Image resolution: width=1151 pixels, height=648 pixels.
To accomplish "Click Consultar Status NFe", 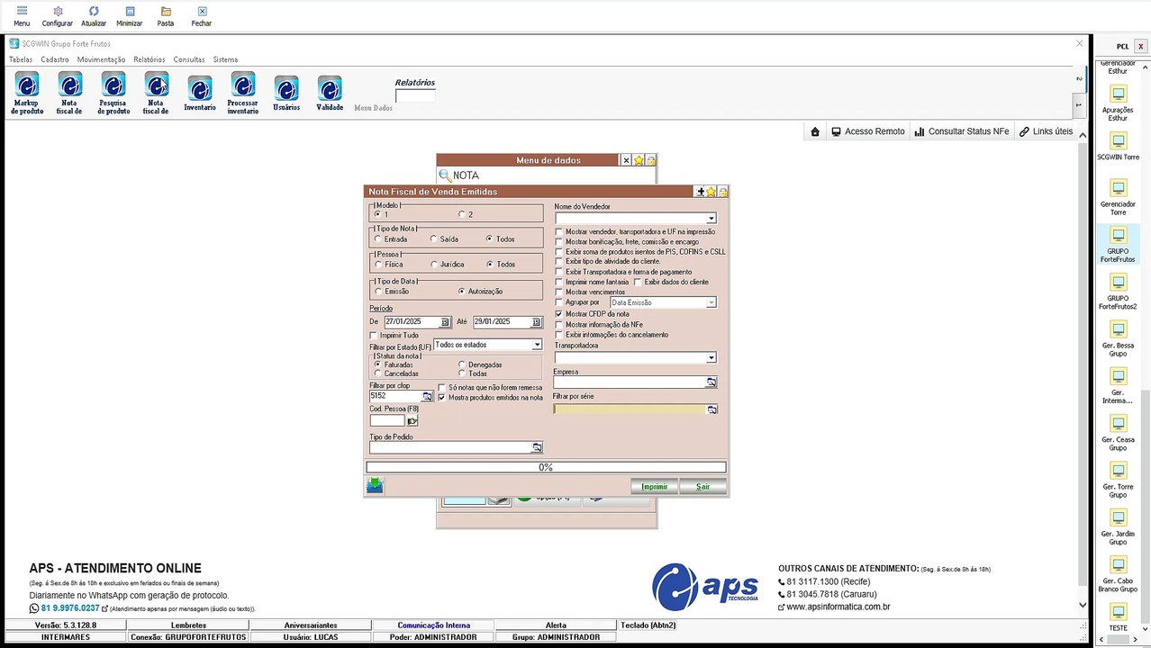I will (x=961, y=131).
